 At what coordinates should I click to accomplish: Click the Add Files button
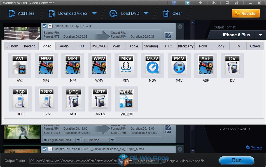[x=21, y=13]
